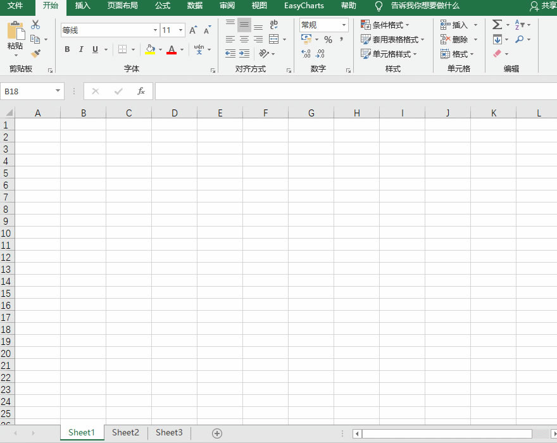The image size is (557, 443).
Task: Click the Cut (scissors) icon
Action: (35, 23)
